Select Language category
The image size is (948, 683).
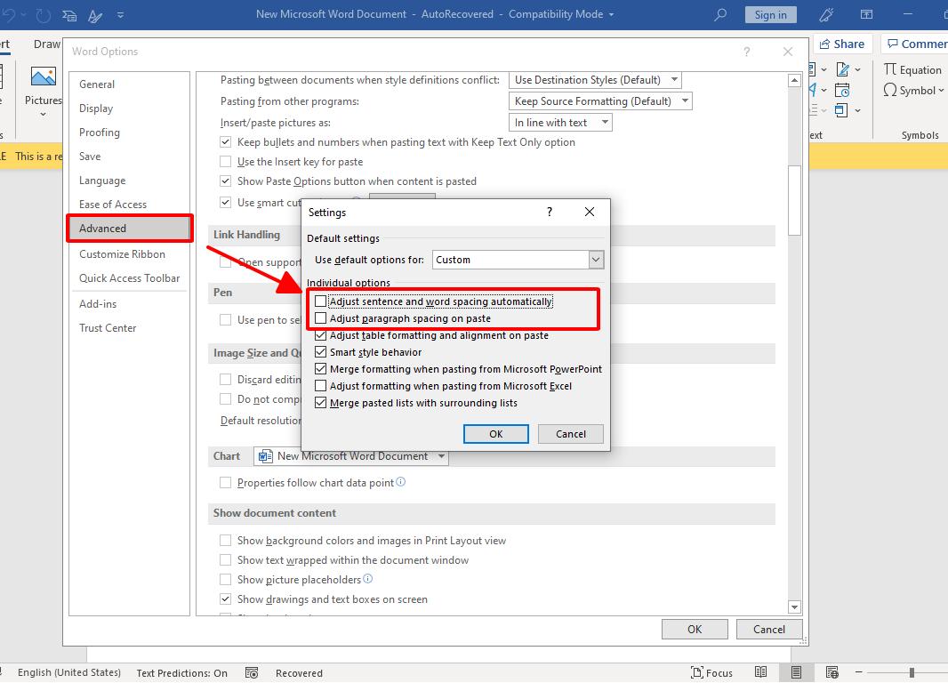coord(102,181)
